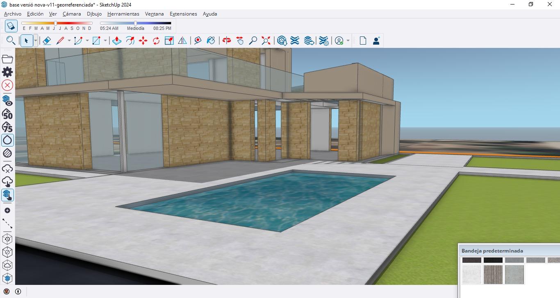The height and width of the screenshot is (298, 560).
Task: Select the Move tool
Action: click(143, 41)
